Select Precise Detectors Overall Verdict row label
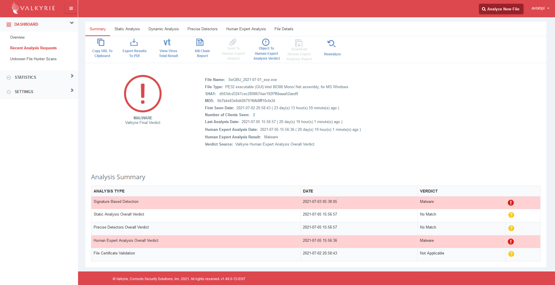The image size is (555, 285). coord(121,227)
